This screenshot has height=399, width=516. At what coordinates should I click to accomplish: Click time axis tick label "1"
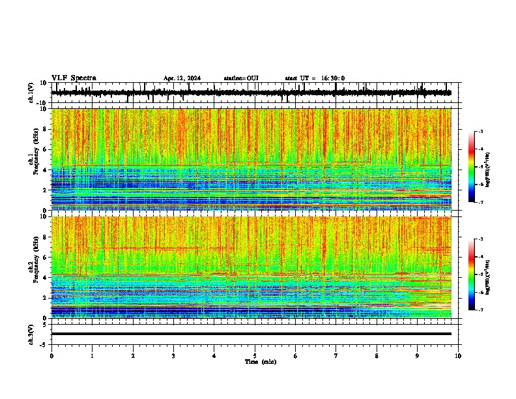92,356
